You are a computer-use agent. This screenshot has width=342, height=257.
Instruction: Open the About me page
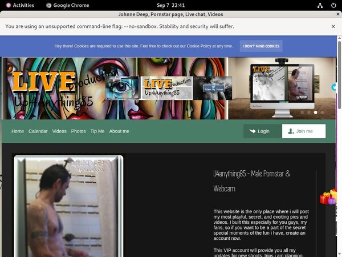tap(119, 131)
